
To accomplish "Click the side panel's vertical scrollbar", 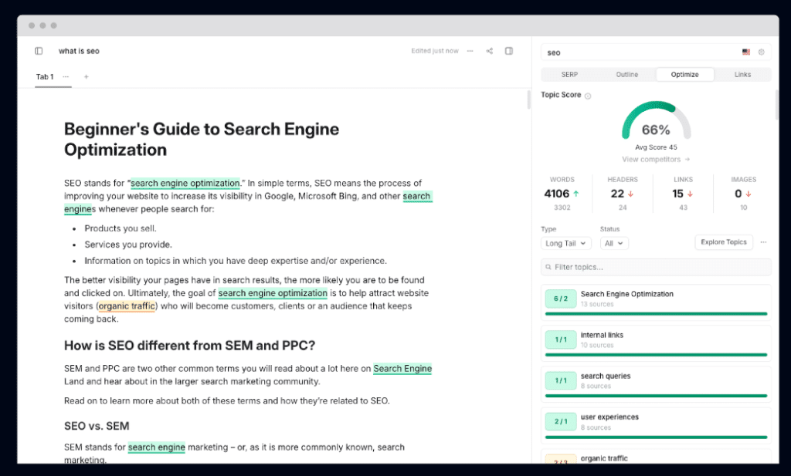I will tap(777, 105).
